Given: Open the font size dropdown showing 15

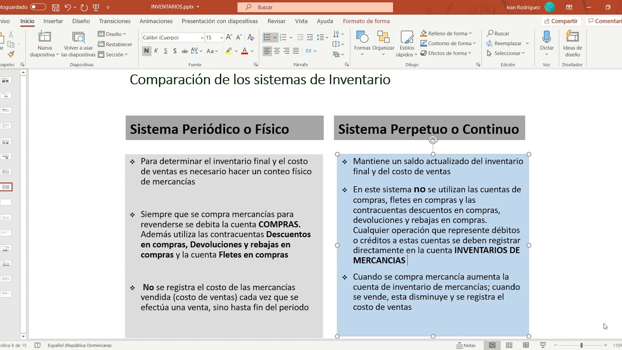Looking at the screenshot, I should pyautogui.click(x=221, y=38).
